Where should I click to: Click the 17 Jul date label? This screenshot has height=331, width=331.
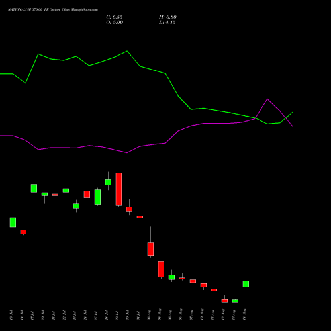click(x=32, y=315)
